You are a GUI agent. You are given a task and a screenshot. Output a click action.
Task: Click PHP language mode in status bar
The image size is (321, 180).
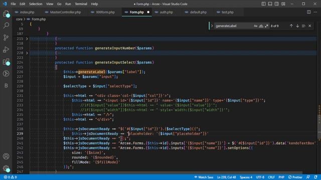(281, 177)
